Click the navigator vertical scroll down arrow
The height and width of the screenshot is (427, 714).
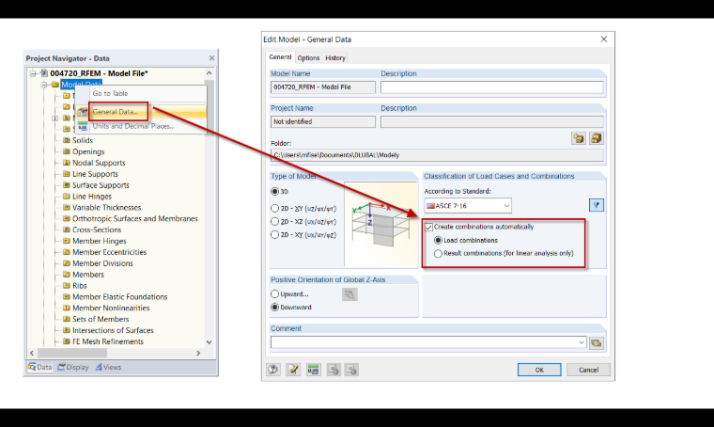tap(209, 341)
